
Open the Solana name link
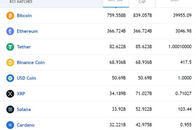24,109
